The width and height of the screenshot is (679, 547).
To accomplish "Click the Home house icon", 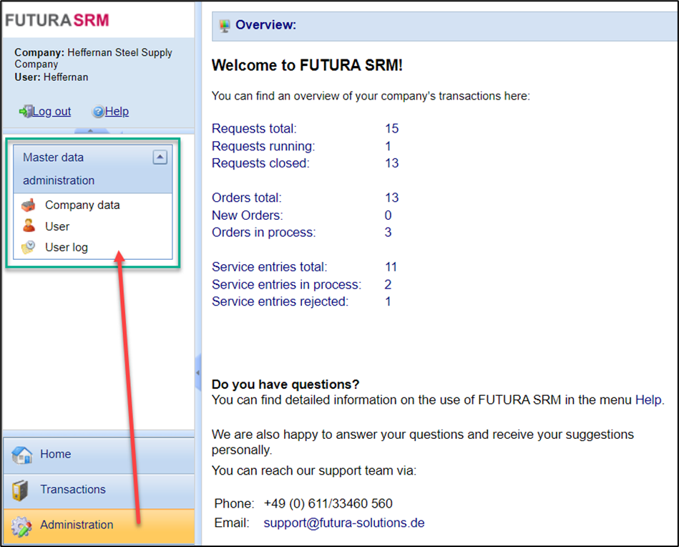I will [x=22, y=455].
